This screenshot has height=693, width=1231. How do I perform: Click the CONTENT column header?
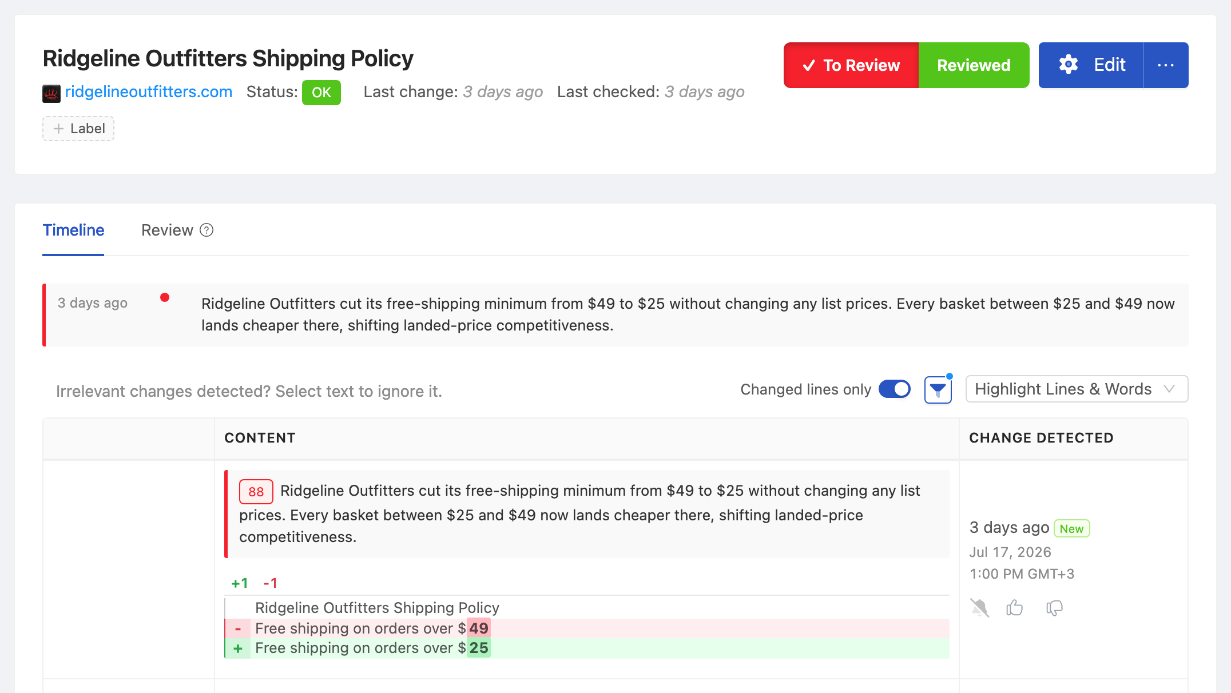260,438
